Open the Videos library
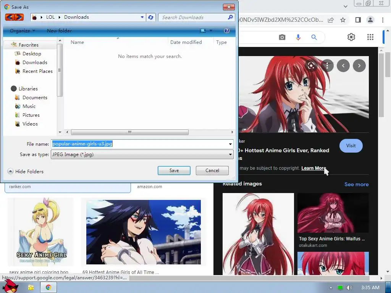The image size is (391, 293). pos(30,124)
